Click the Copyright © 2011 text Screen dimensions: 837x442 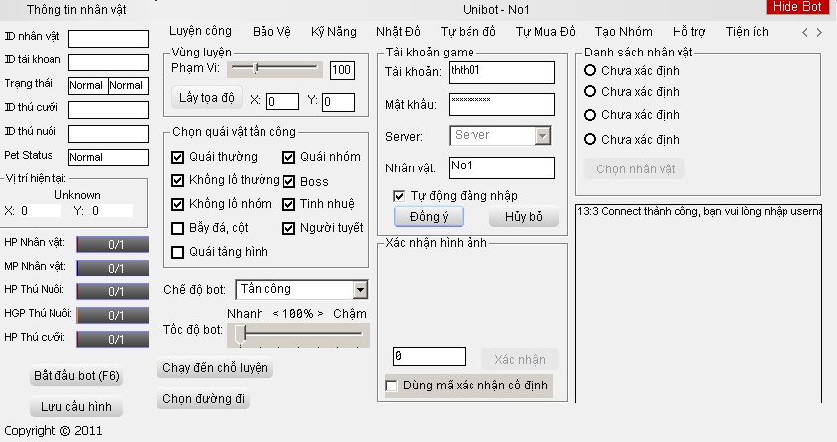[53, 431]
